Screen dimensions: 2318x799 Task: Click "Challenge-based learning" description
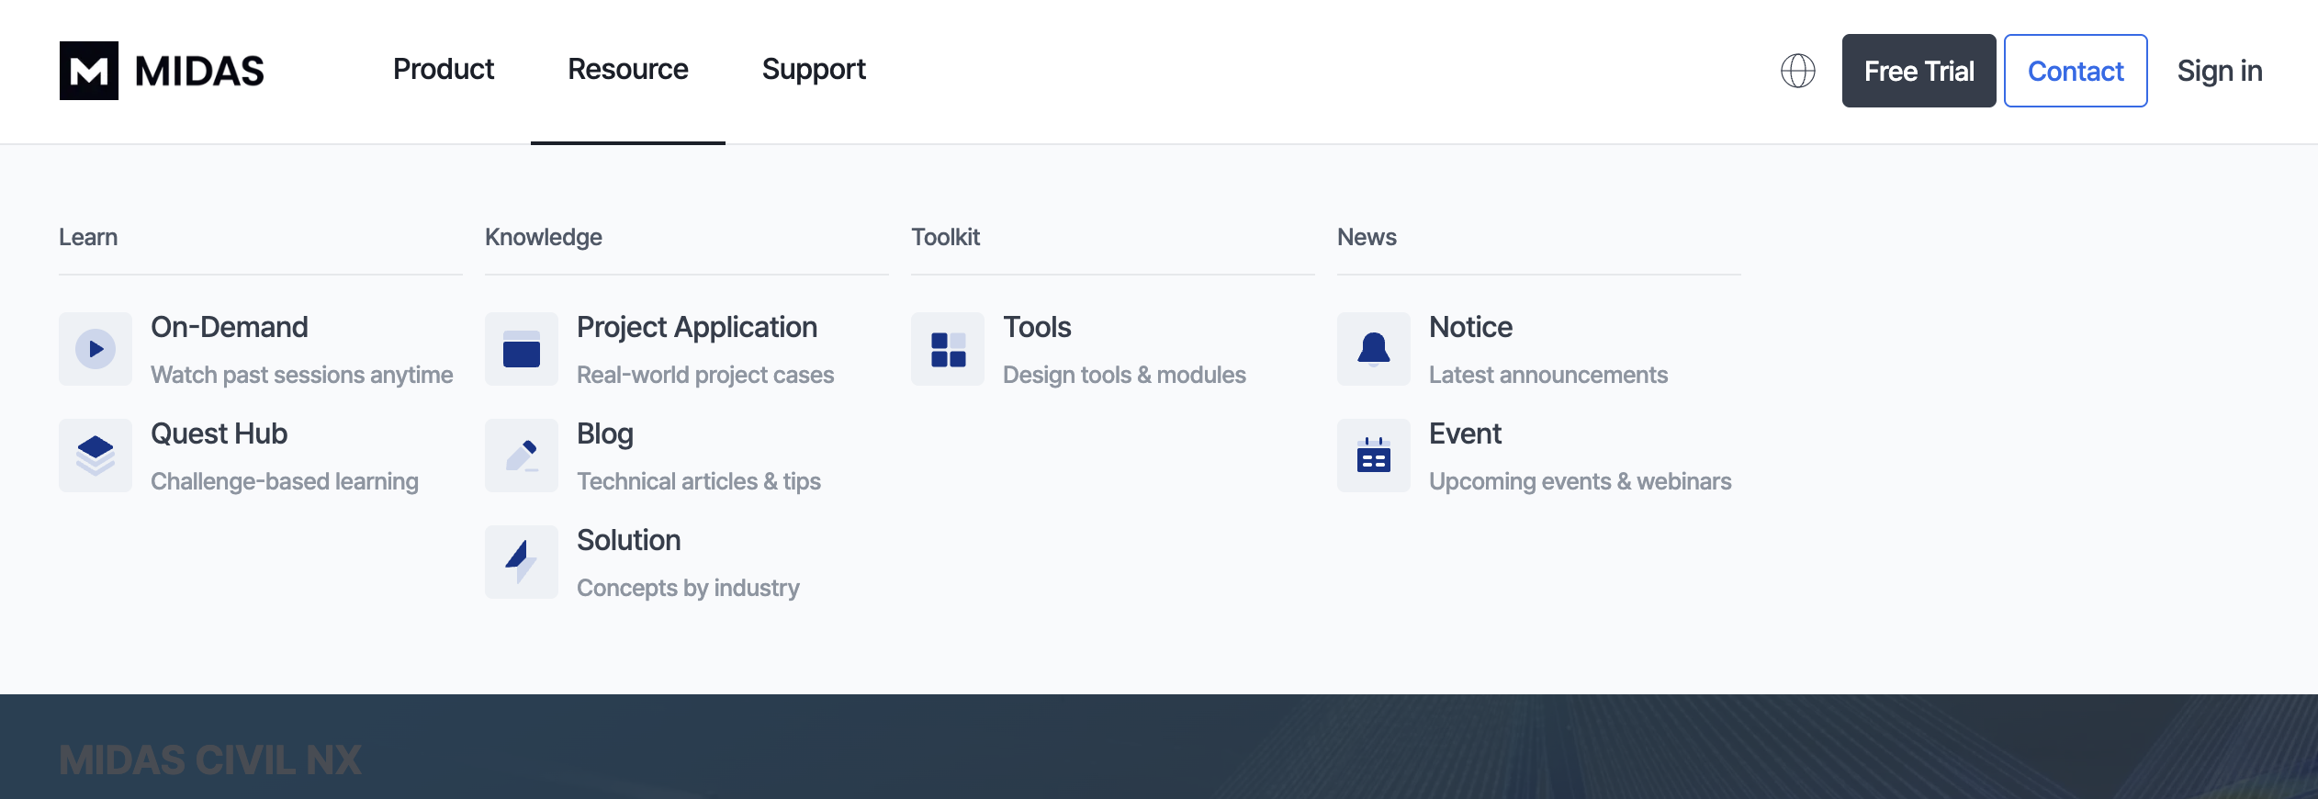(285, 481)
